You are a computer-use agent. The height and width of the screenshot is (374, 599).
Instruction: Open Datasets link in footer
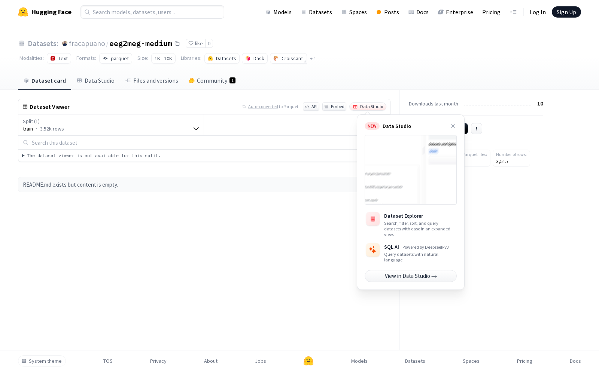(415, 361)
